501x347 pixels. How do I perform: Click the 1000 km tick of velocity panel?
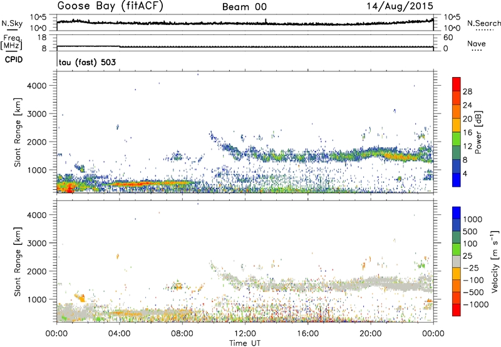[37, 299]
